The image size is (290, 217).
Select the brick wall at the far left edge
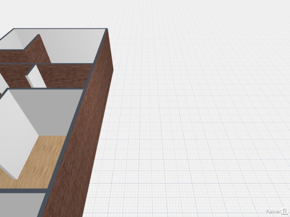tap(11, 57)
